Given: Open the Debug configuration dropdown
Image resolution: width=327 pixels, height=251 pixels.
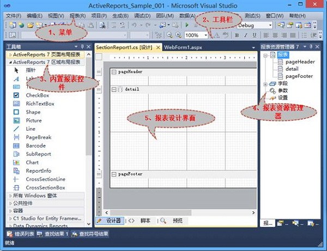Looking at the screenshot, I should 270,25.
